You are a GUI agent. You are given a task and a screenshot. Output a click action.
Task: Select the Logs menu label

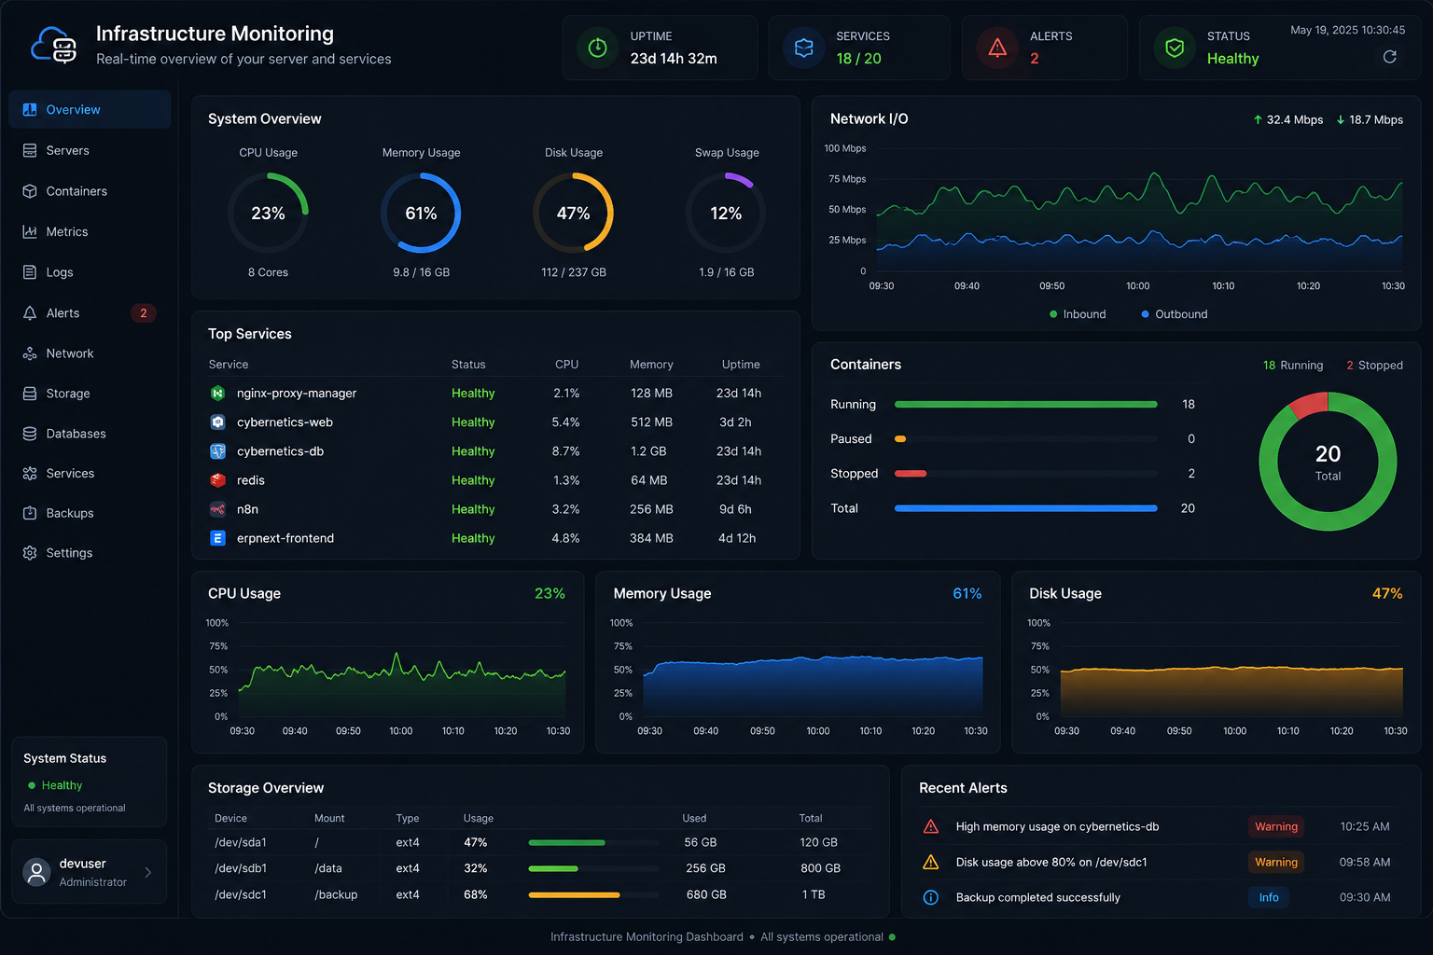pyautogui.click(x=60, y=272)
